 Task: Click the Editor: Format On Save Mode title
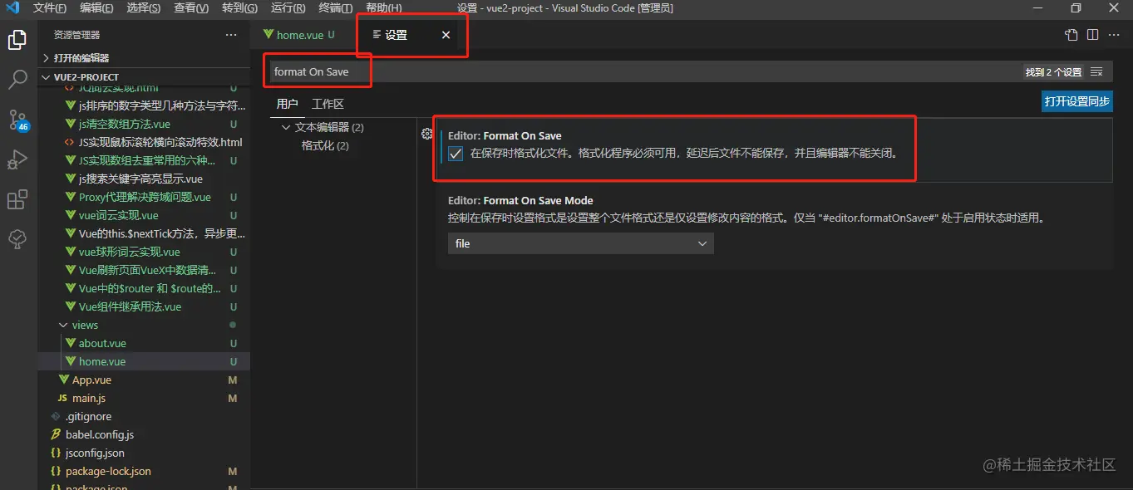(x=520, y=200)
